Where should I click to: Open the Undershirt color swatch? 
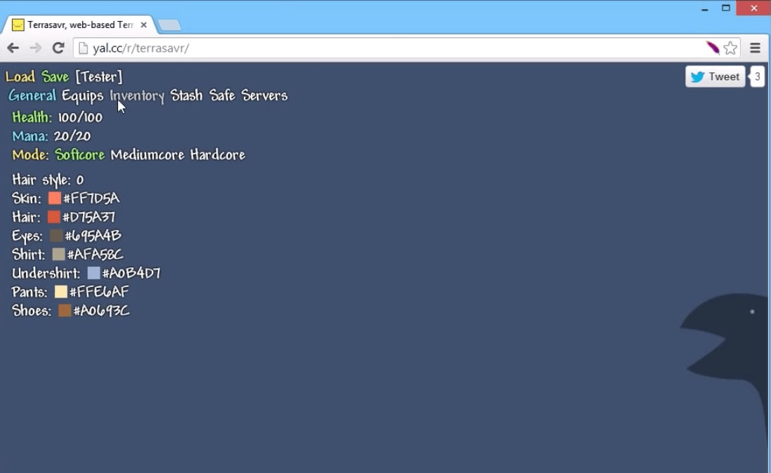(93, 272)
